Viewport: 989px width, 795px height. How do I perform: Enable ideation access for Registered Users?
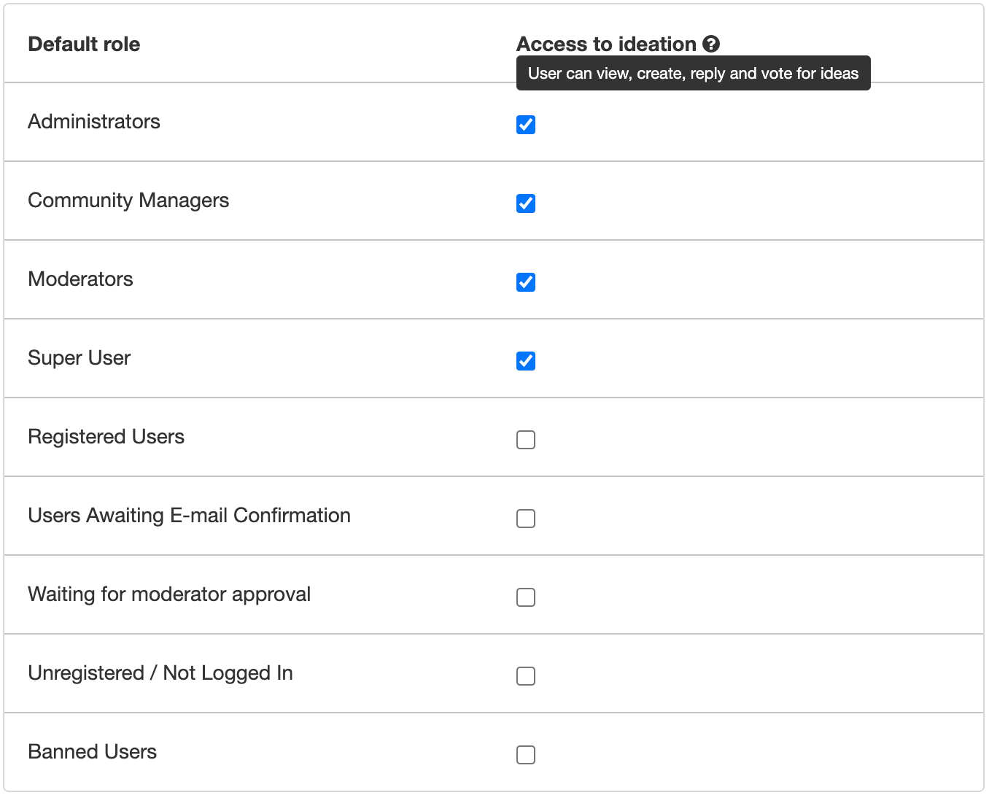(x=526, y=440)
